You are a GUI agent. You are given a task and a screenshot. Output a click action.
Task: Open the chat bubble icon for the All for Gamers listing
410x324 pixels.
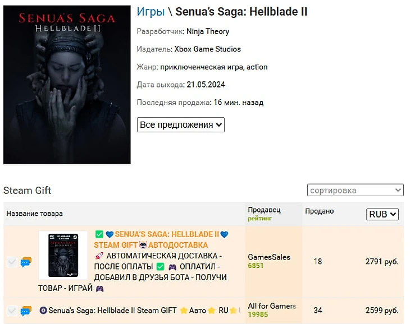[x=26, y=311]
